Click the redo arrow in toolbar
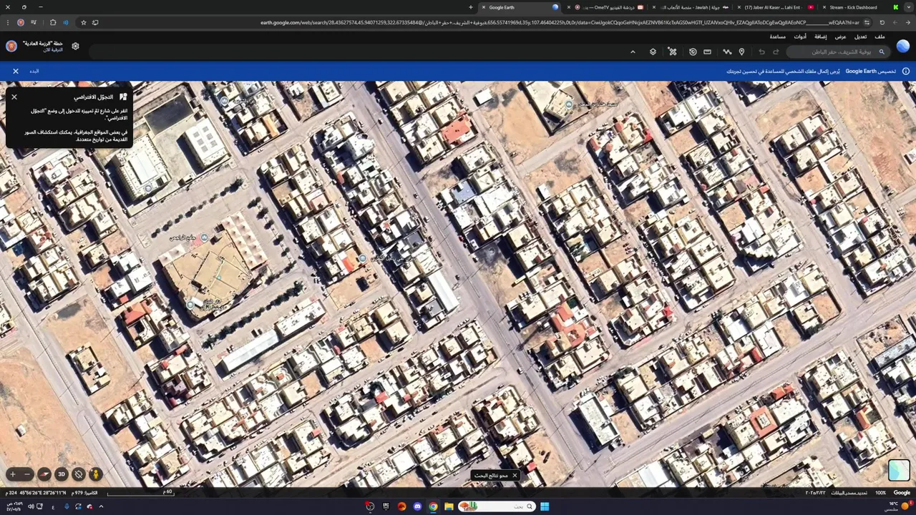The width and height of the screenshot is (916, 515). (776, 51)
